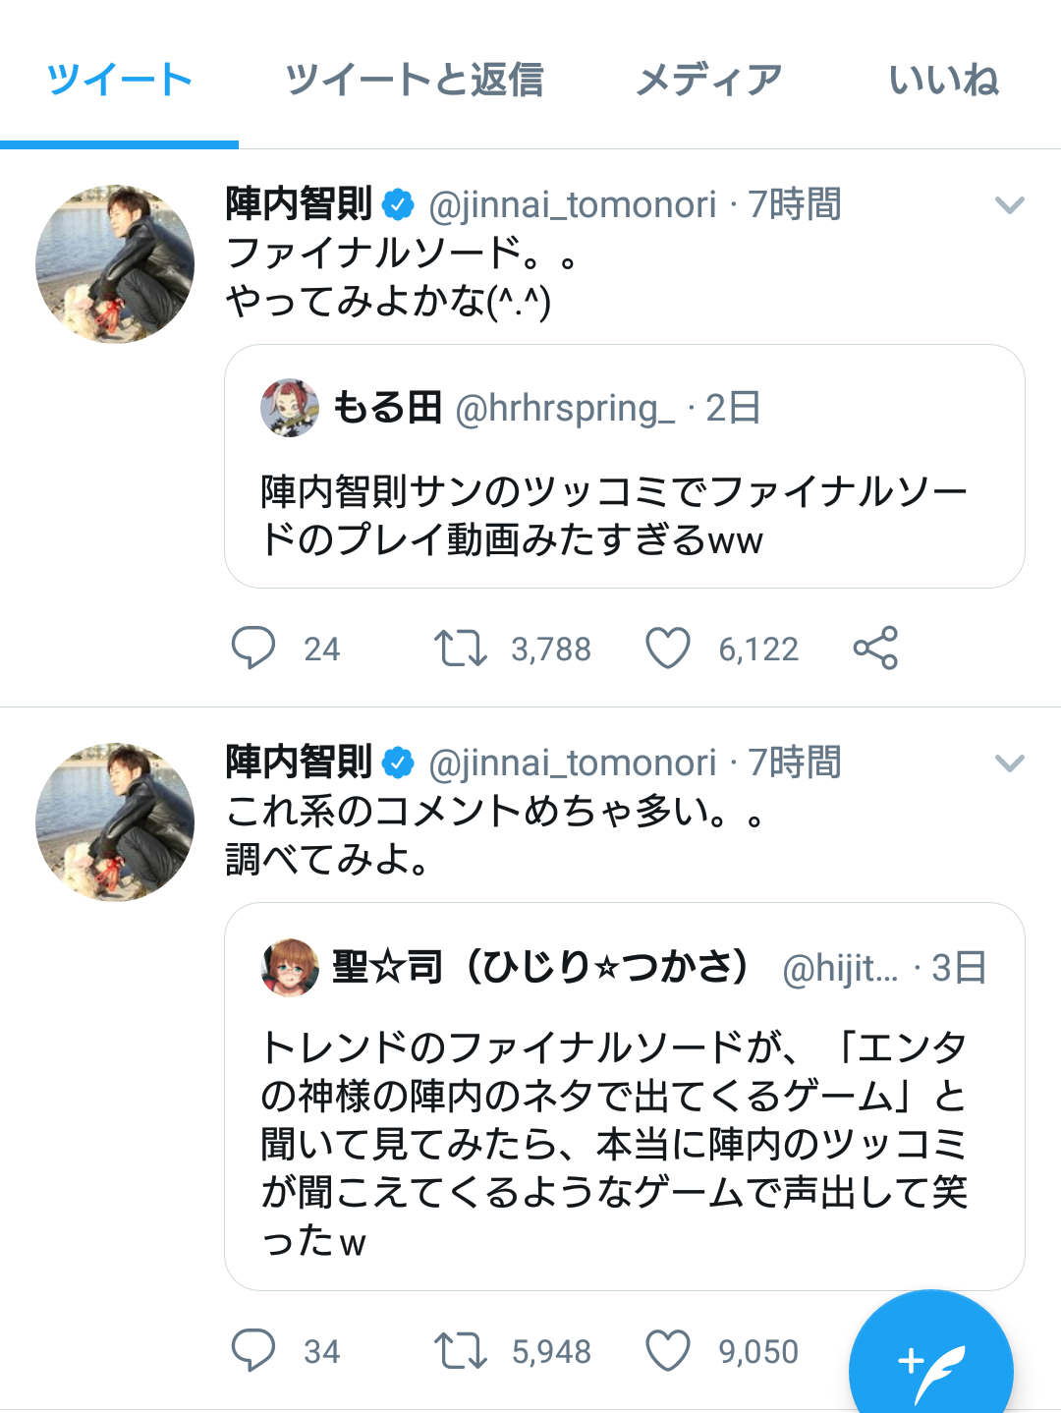
Task: Like the tweet with 9,050 likes
Action: [x=668, y=1351]
